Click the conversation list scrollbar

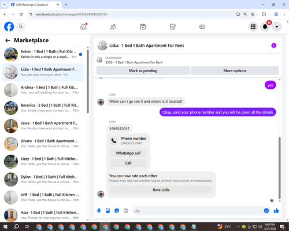[x=88, y=81]
